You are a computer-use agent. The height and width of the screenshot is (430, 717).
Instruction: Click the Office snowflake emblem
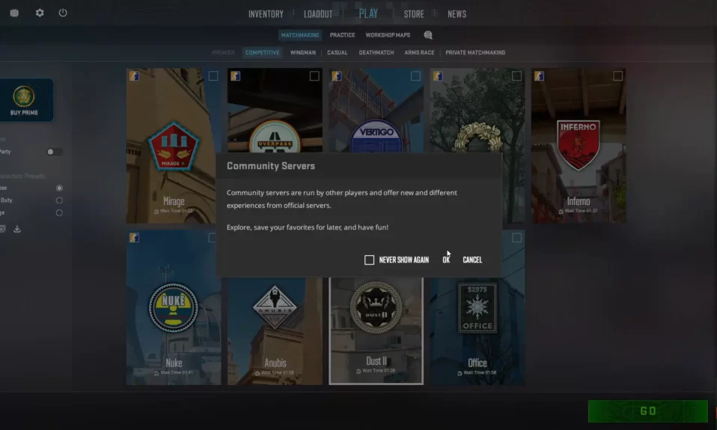[477, 308]
